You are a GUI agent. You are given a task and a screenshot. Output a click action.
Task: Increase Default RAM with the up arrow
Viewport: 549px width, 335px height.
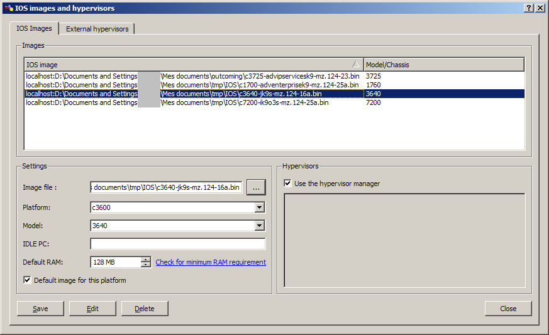tap(146, 260)
